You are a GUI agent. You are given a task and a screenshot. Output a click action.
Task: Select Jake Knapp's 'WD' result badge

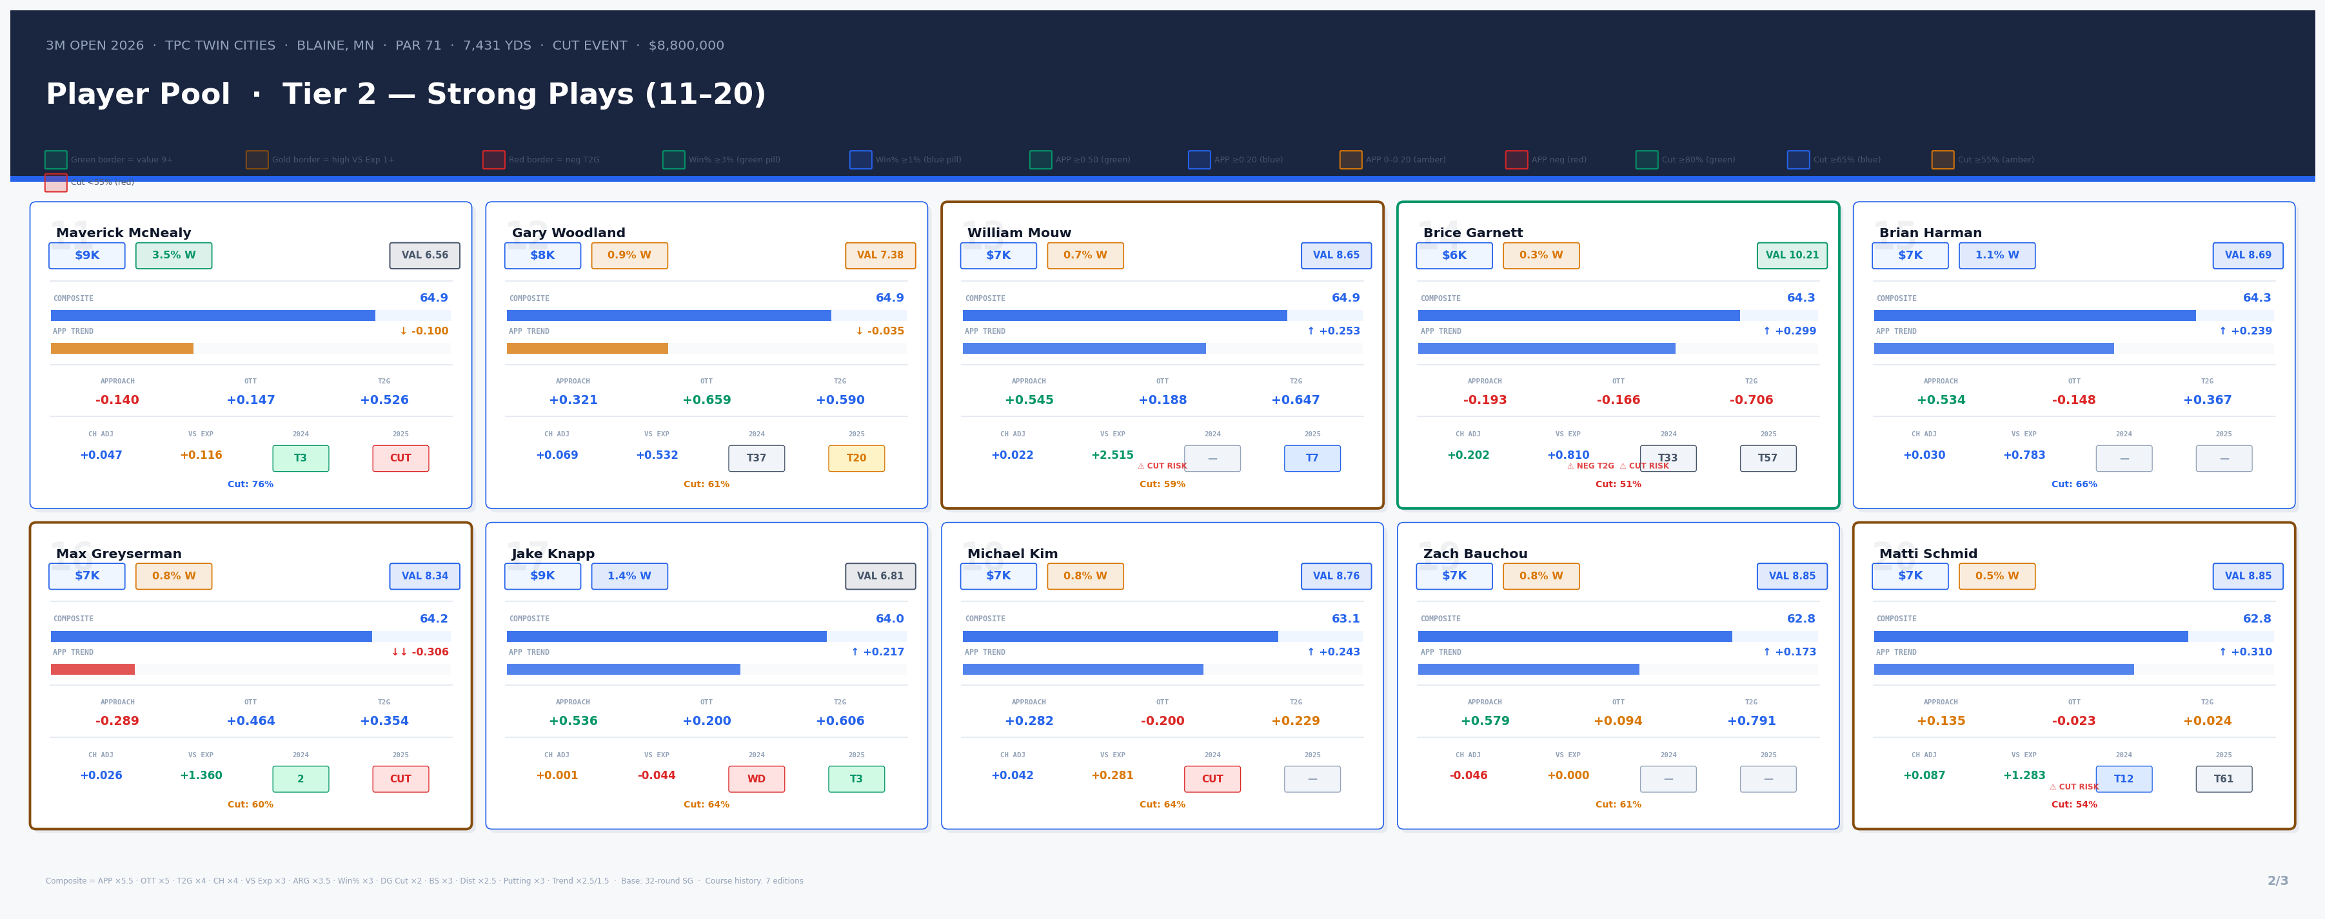(757, 779)
